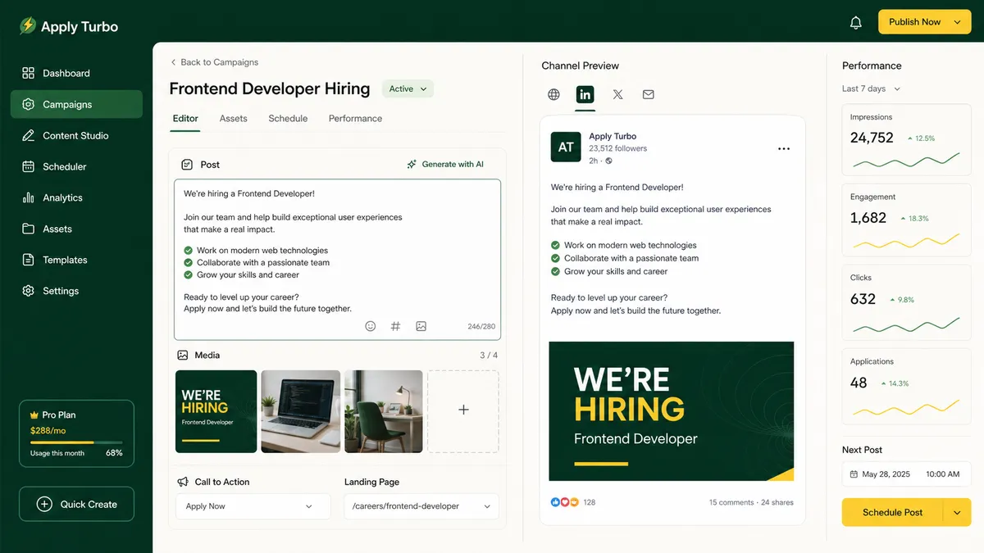Click the Scheduler calendar icon in sidebar
984x553 pixels.
tap(29, 166)
